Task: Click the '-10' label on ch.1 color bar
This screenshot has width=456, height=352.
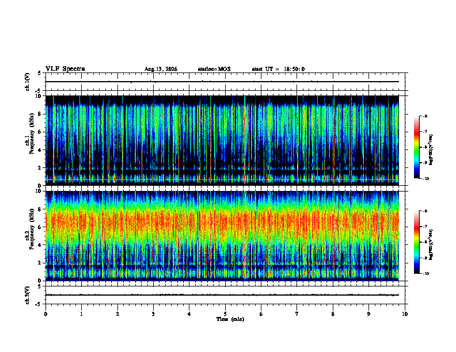Action: [x=426, y=179]
